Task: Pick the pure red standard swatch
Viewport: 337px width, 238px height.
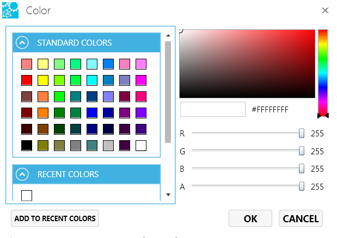Action: pyautogui.click(x=27, y=80)
